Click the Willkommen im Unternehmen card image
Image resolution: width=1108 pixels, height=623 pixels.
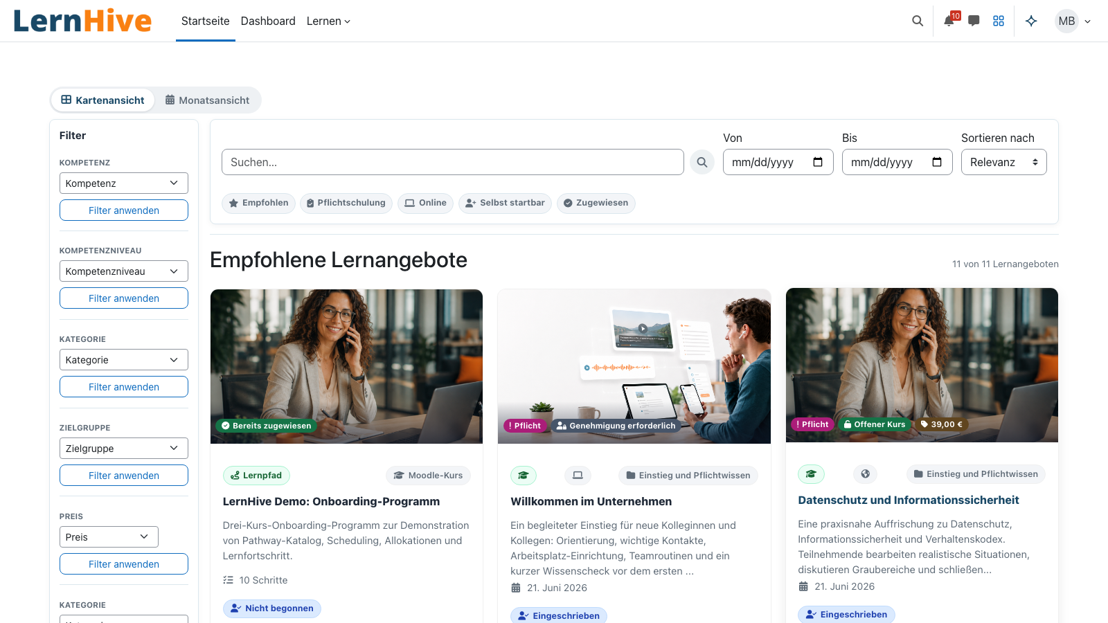(634, 366)
